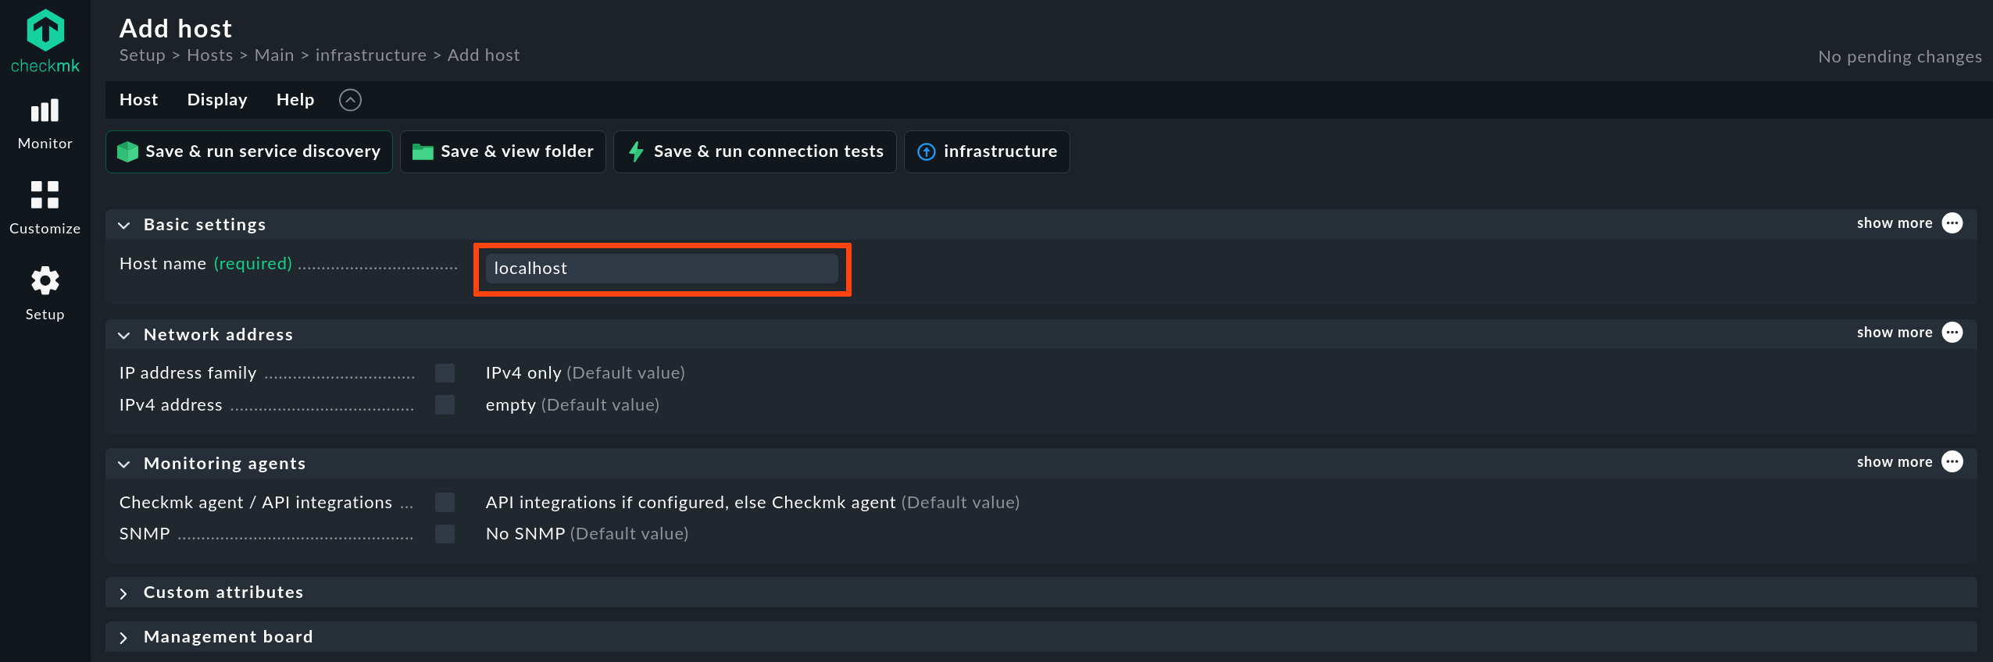
Task: Click the Checkmk logo icon
Action: 45,30
